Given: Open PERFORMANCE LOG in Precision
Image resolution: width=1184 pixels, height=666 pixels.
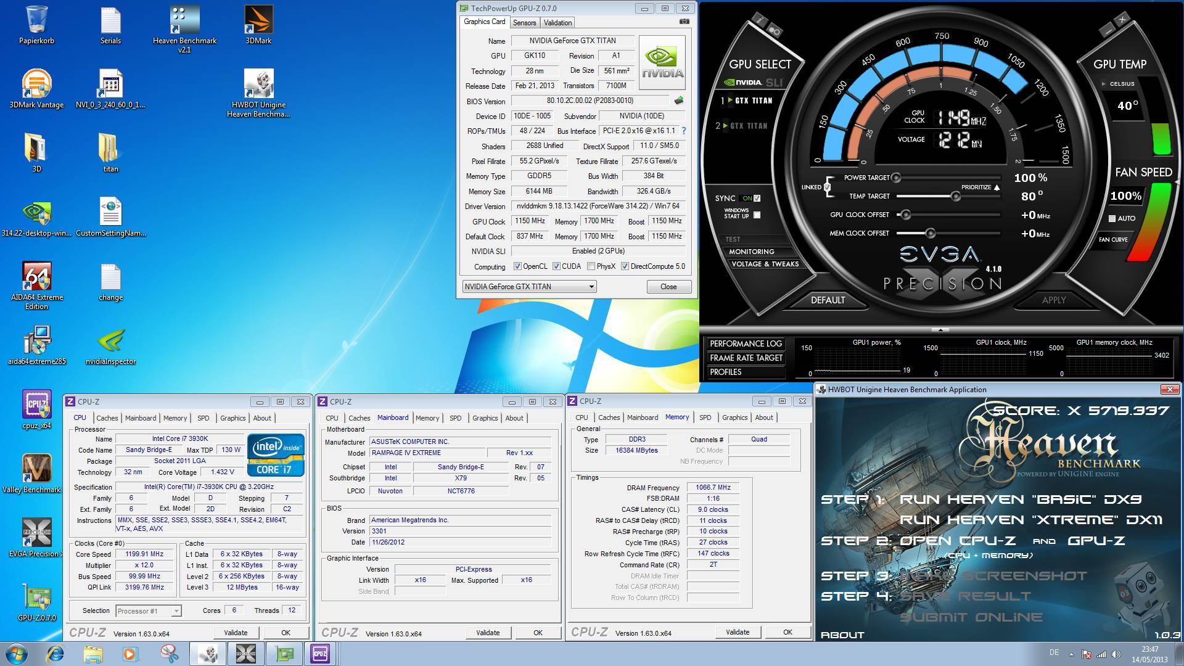Looking at the screenshot, I should pyautogui.click(x=746, y=344).
